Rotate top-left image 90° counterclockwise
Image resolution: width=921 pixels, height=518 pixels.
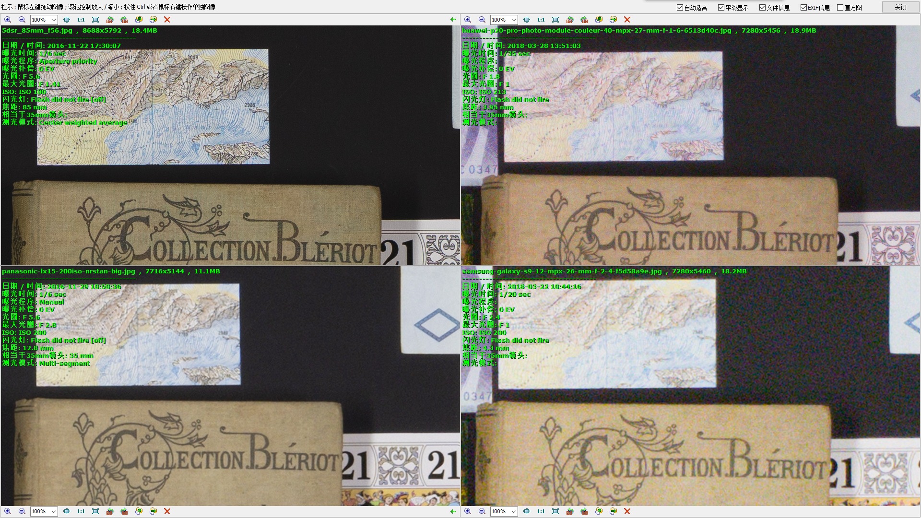[110, 20]
